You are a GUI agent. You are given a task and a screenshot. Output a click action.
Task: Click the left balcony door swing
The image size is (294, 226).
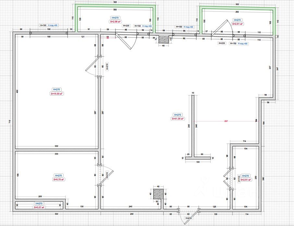tap(126, 41)
